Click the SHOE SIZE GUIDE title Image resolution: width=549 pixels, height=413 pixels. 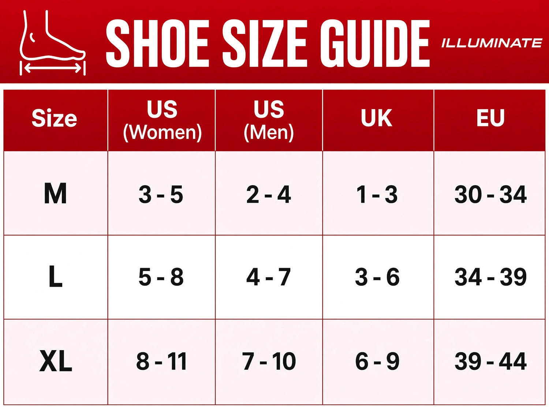(x=268, y=44)
